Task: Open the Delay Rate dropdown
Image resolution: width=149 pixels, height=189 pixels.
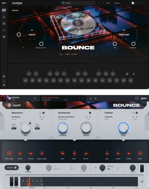Action: (73, 169)
